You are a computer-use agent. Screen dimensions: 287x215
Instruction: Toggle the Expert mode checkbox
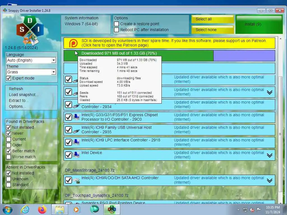pos(8,78)
